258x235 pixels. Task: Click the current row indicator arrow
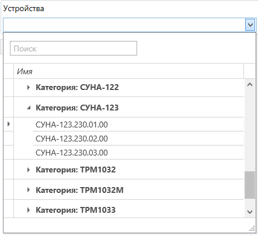9,124
